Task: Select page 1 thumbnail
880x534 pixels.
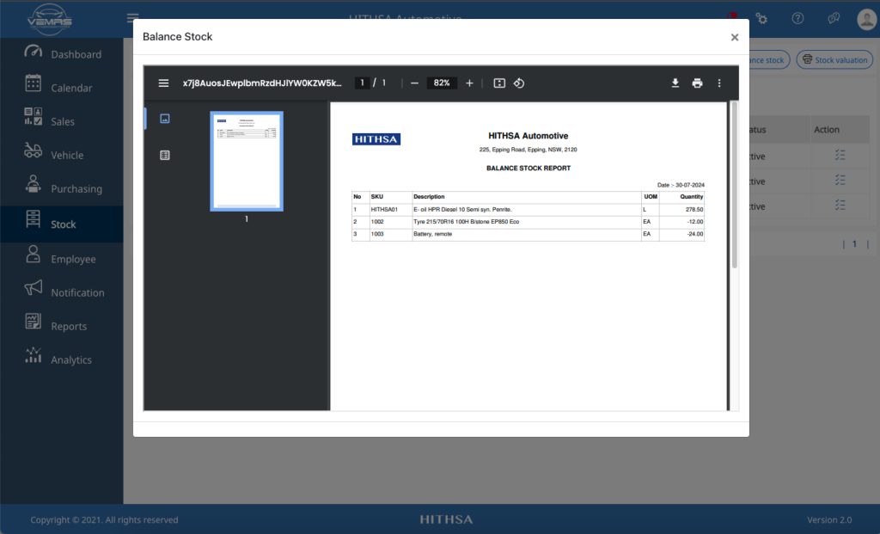Action: click(247, 161)
